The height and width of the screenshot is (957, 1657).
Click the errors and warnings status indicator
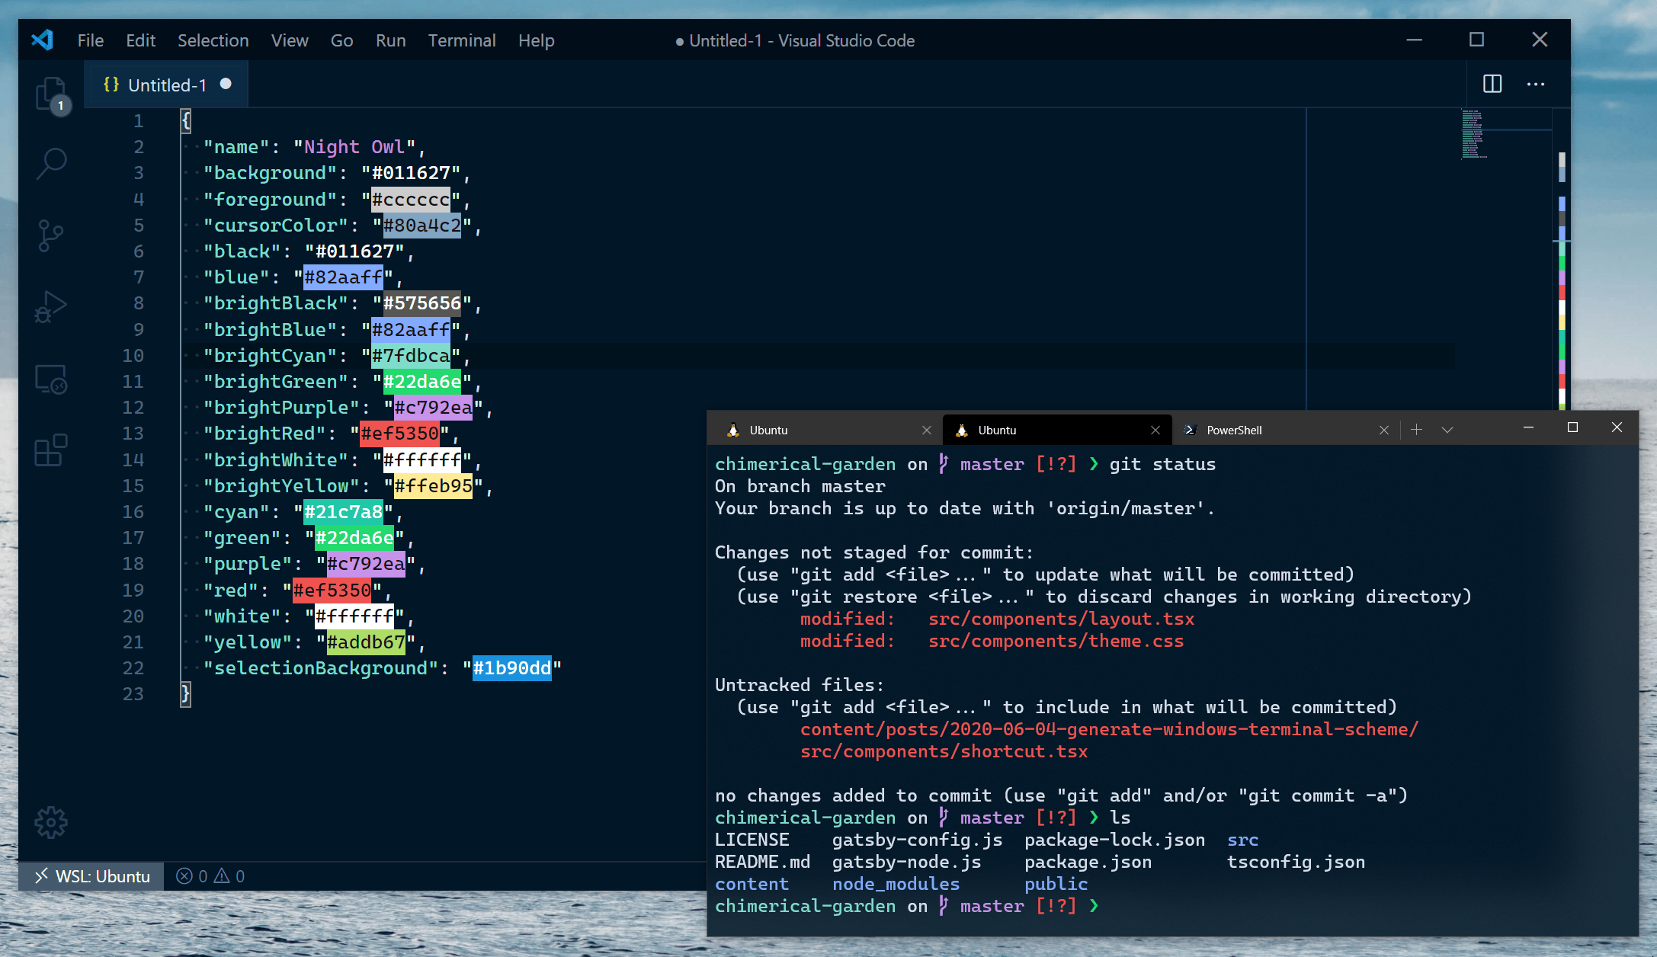coord(210,876)
